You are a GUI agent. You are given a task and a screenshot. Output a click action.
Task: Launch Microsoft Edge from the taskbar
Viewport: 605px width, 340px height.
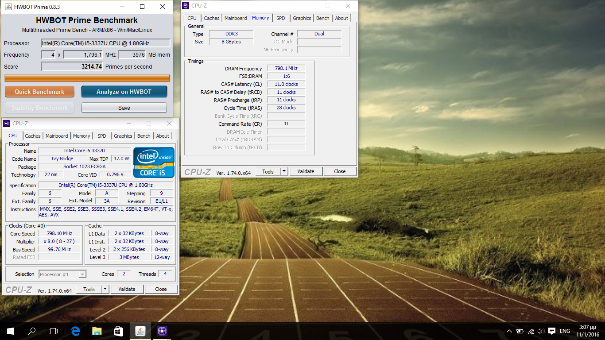[x=75, y=331]
